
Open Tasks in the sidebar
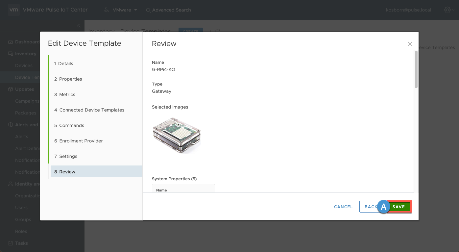pyautogui.click(x=21, y=243)
